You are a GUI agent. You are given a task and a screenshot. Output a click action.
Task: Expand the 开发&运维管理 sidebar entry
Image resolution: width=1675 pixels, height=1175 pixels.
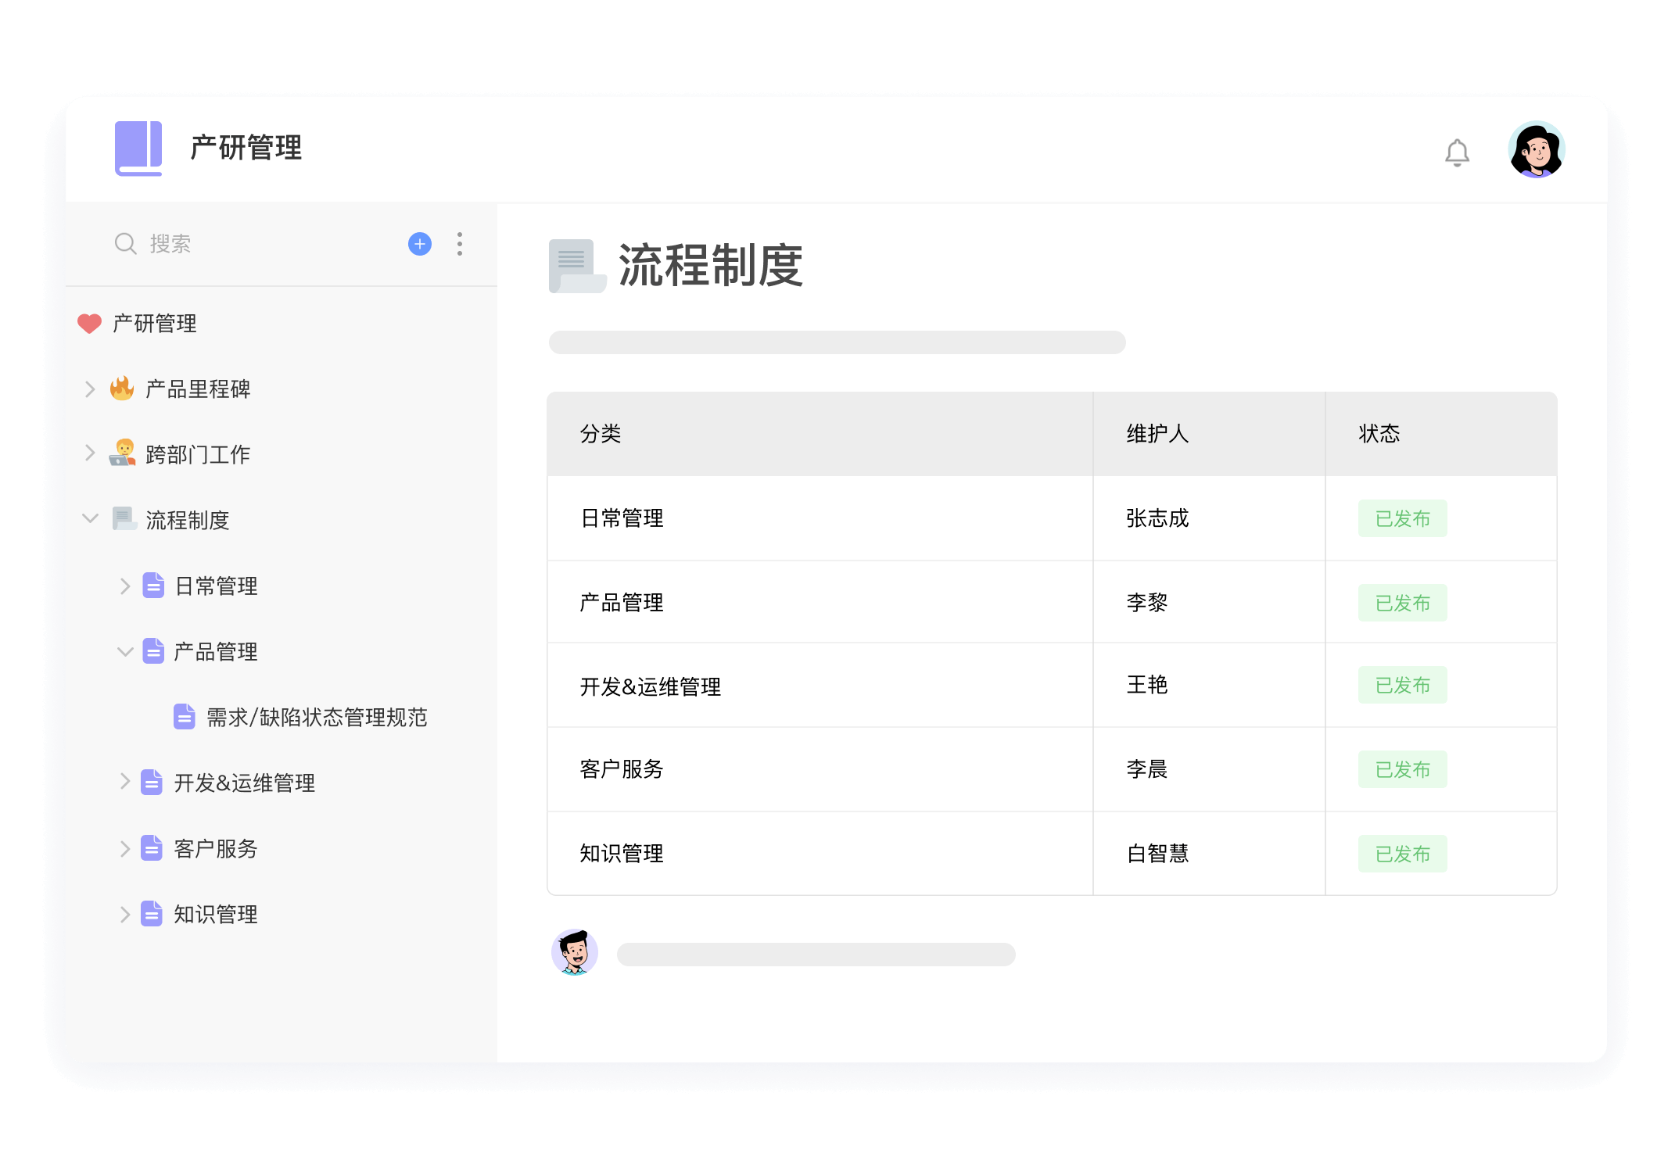pyautogui.click(x=125, y=783)
